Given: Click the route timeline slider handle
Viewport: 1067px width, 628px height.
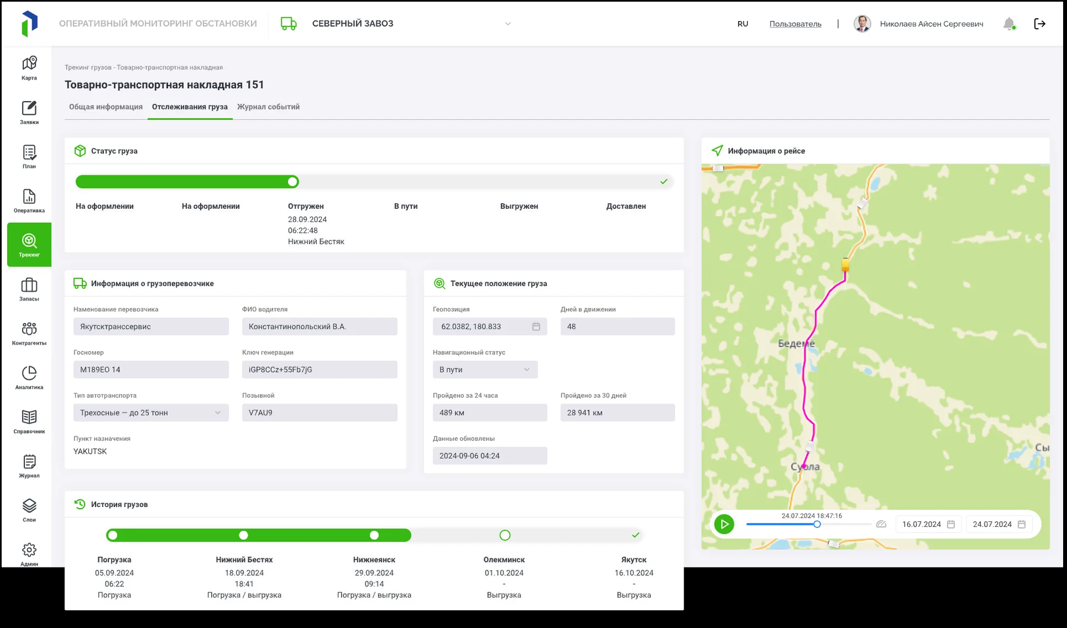Looking at the screenshot, I should 817,524.
